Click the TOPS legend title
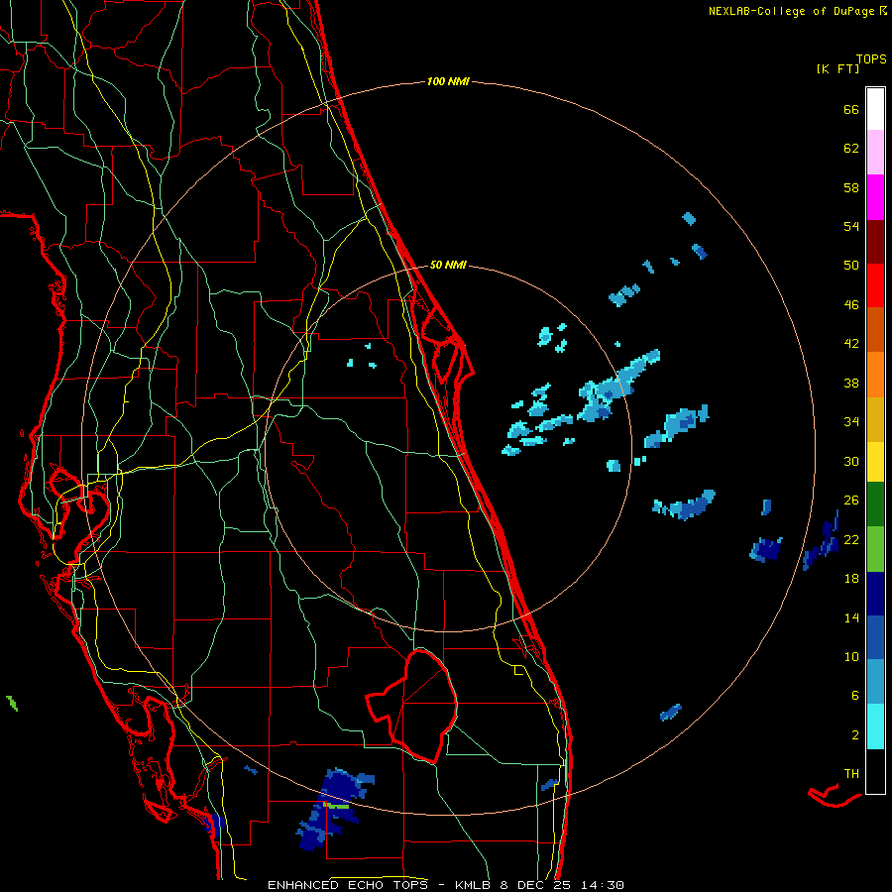892x892 pixels. (x=871, y=59)
